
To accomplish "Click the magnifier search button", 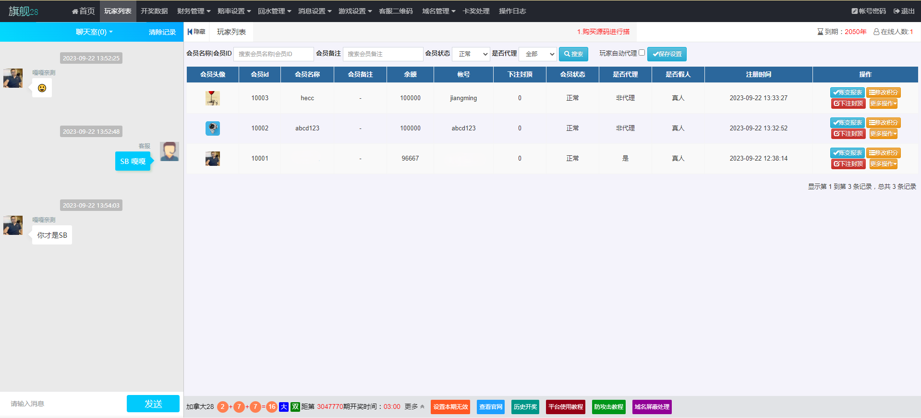I will 573,54.
